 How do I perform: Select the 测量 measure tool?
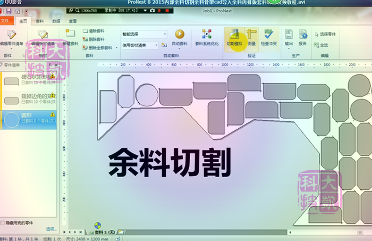coord(251,38)
